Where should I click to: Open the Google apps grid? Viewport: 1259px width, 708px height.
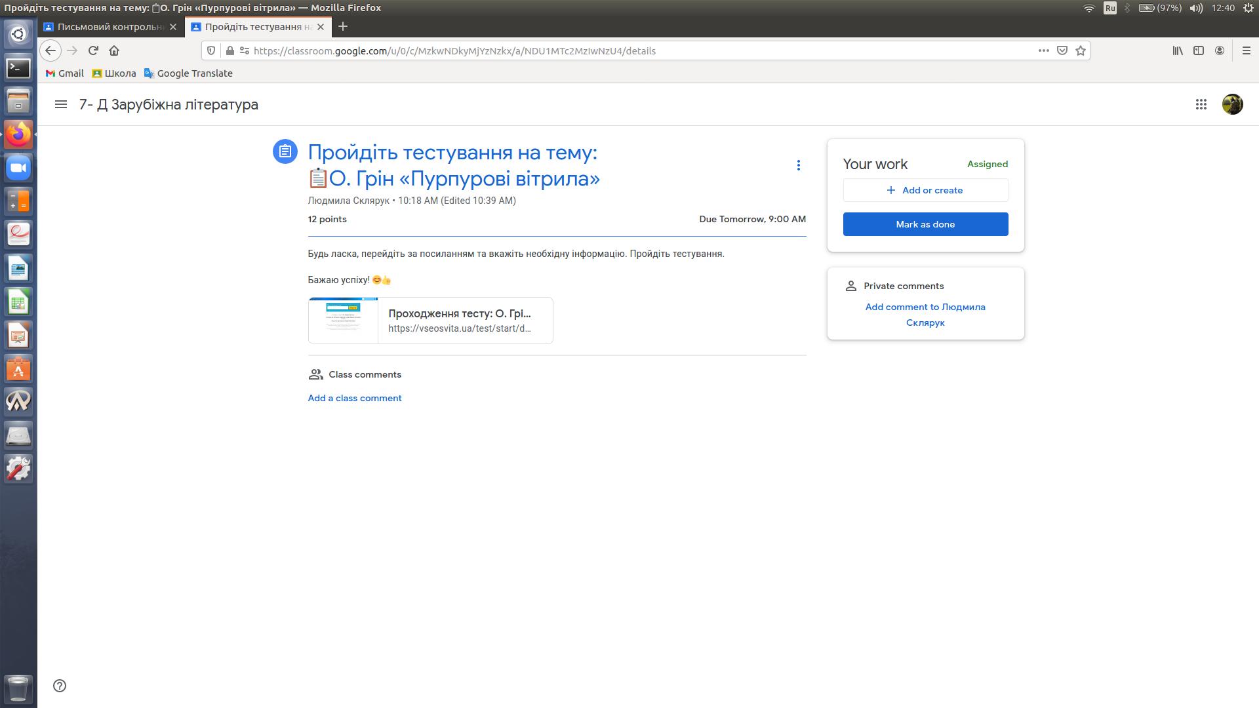tap(1201, 104)
